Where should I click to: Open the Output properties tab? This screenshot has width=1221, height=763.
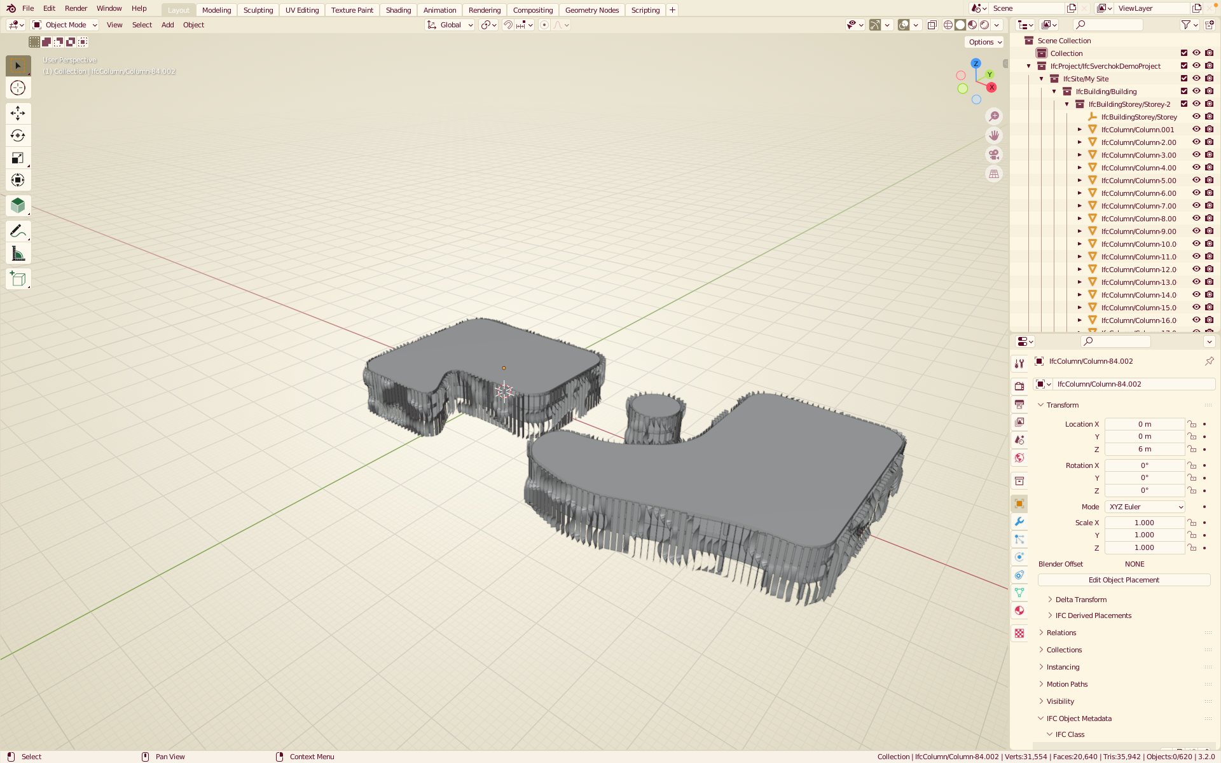pyautogui.click(x=1019, y=404)
